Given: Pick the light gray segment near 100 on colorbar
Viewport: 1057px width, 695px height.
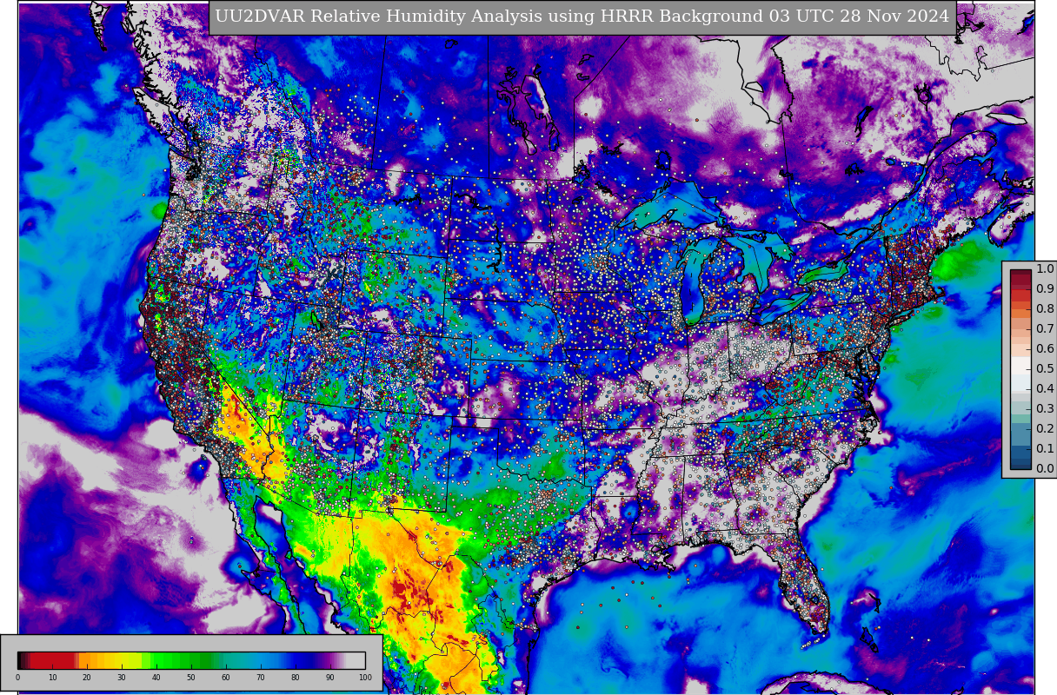Looking at the screenshot, I should 356,660.
